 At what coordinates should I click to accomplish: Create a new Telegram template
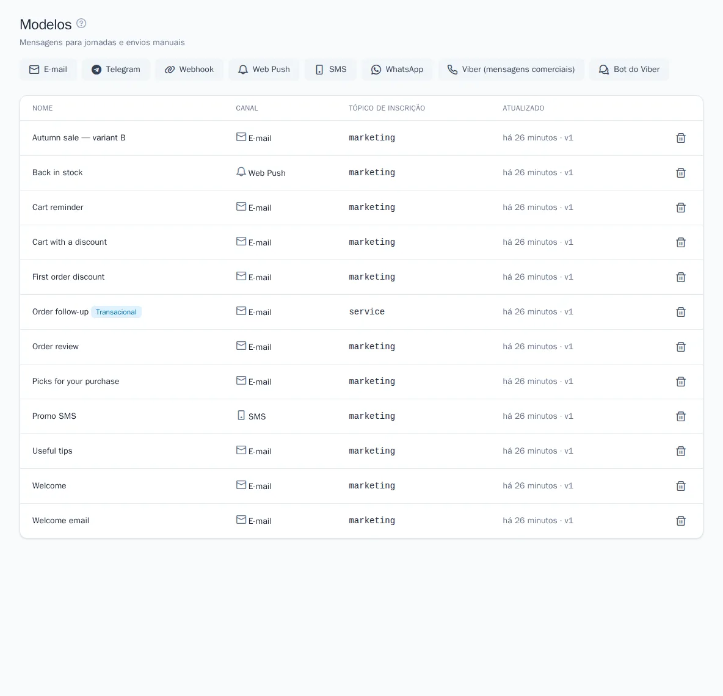tap(116, 70)
